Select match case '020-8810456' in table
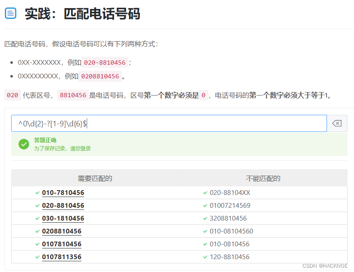 coord(63,206)
